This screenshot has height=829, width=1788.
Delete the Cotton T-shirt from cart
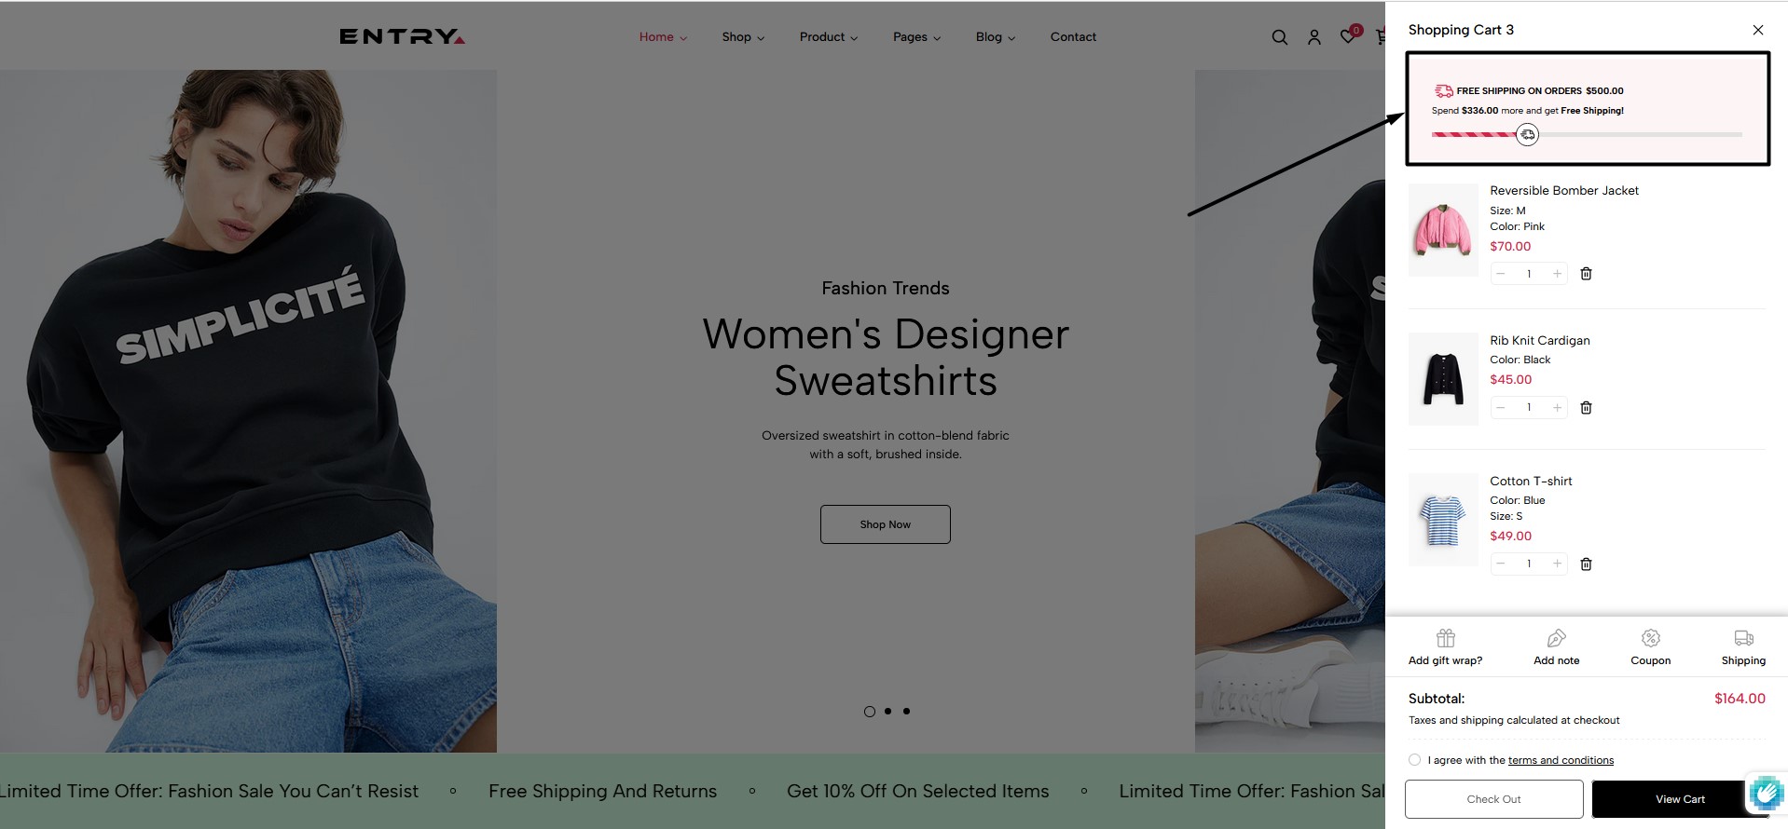click(1586, 564)
